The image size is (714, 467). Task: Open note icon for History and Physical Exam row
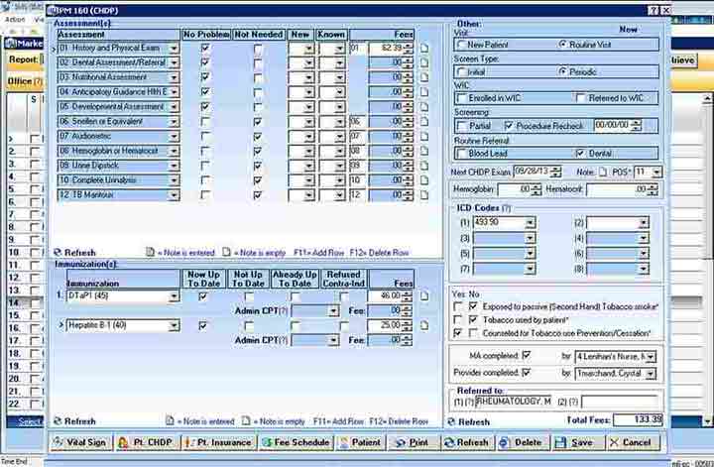424,48
